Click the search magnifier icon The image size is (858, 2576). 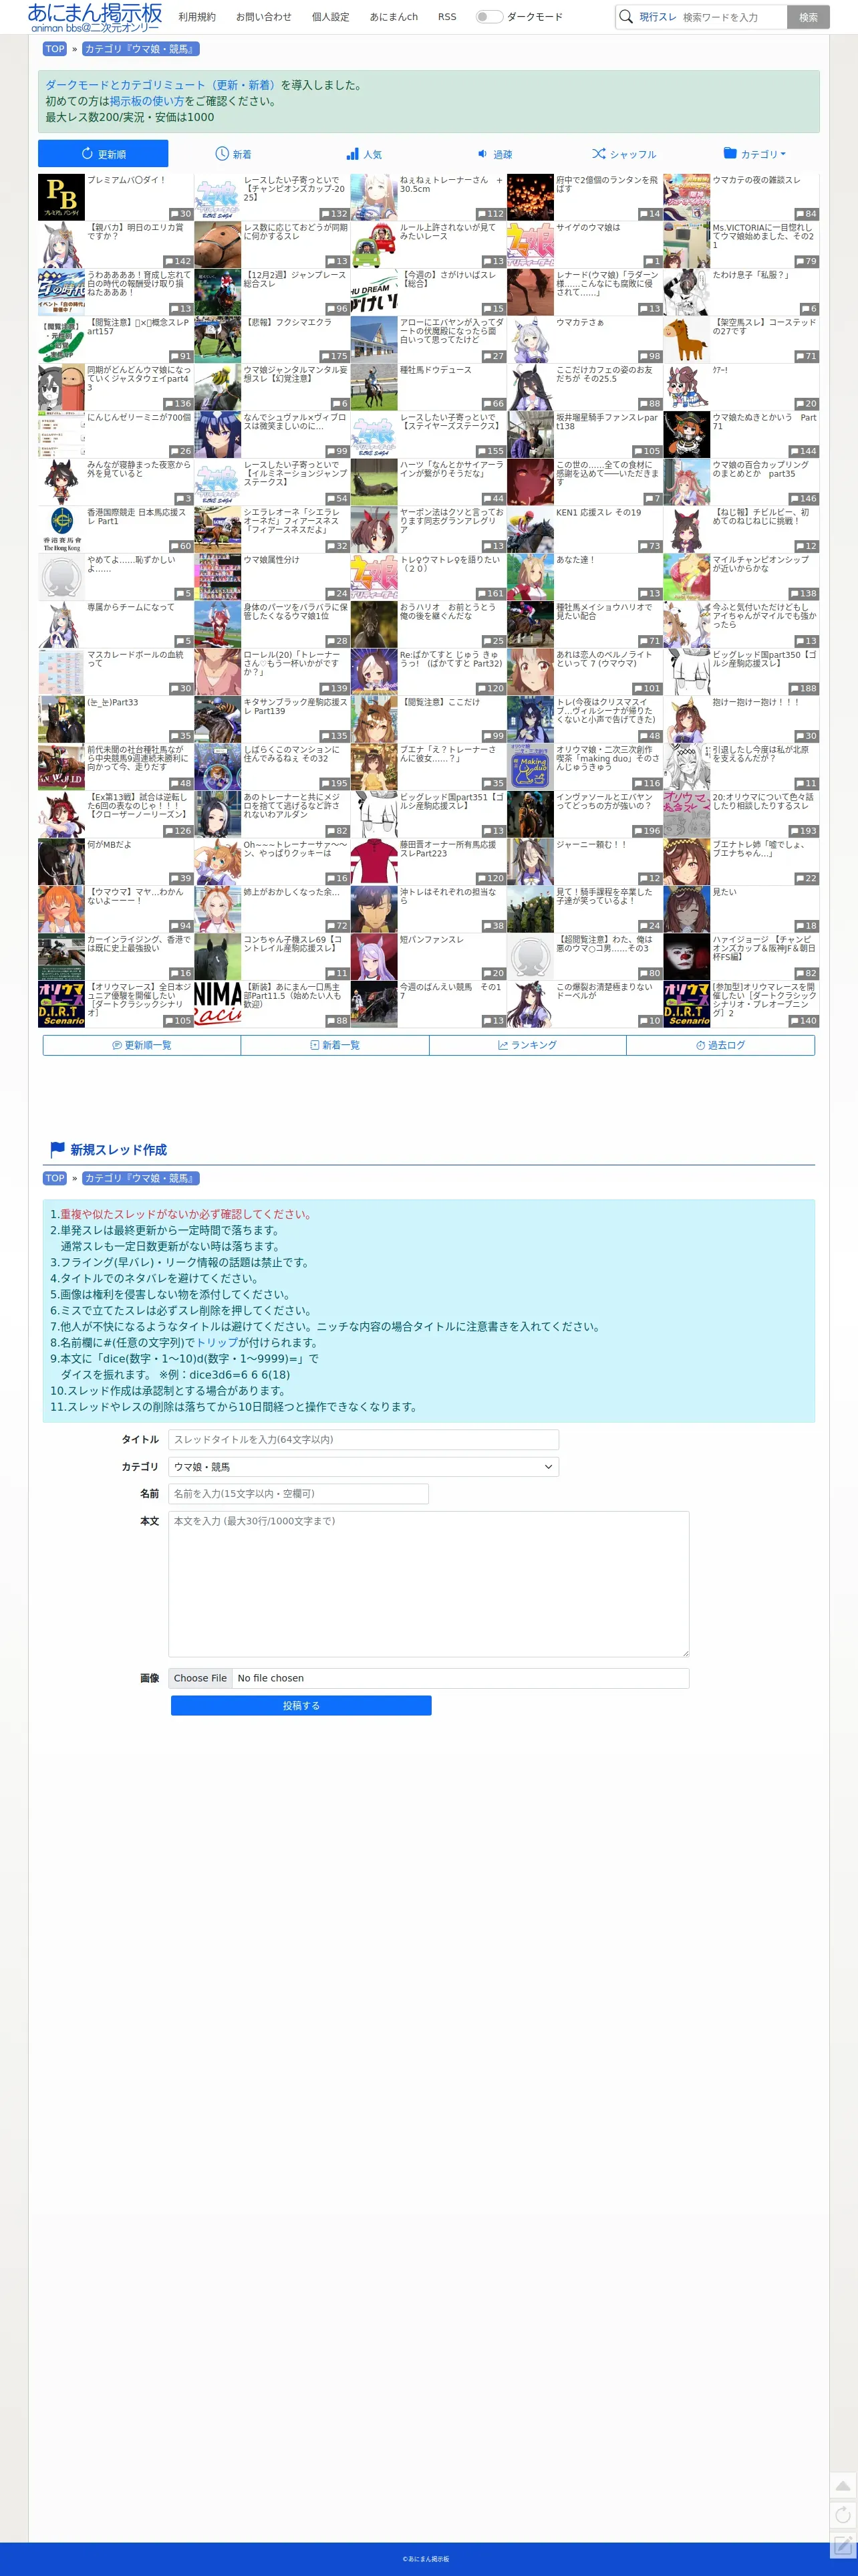point(626,17)
